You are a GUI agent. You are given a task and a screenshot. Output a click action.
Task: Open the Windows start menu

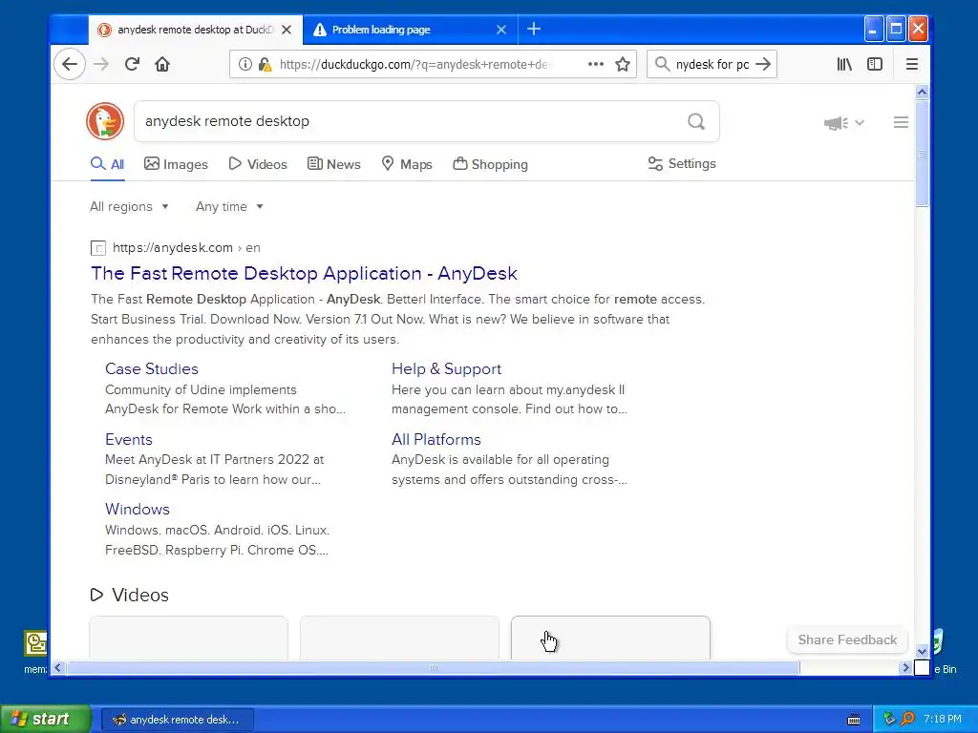click(x=44, y=719)
